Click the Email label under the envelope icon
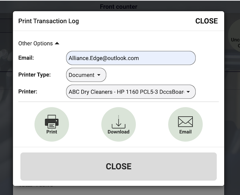 click(x=185, y=132)
